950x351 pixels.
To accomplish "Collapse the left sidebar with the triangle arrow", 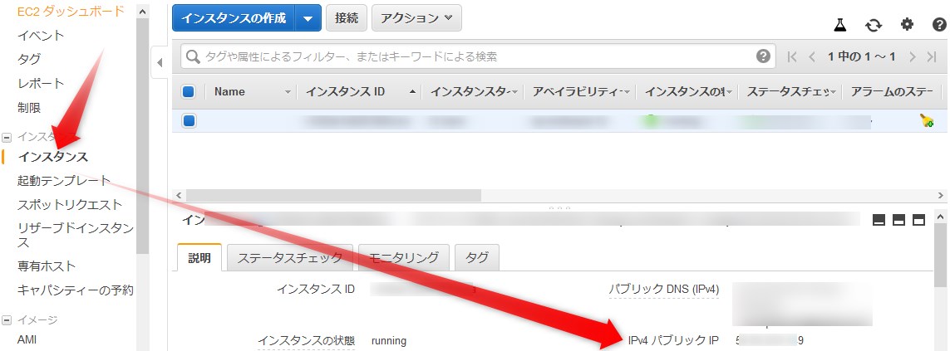I will [x=159, y=62].
